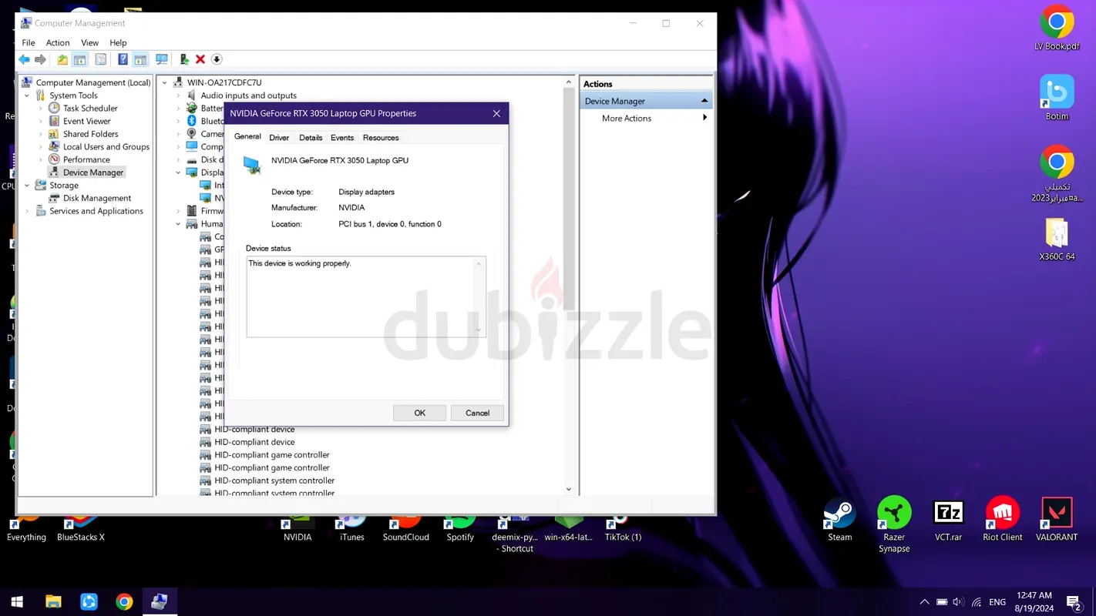This screenshot has width=1096, height=616.
Task: Select Shared Folders in the tree
Action: pos(90,134)
